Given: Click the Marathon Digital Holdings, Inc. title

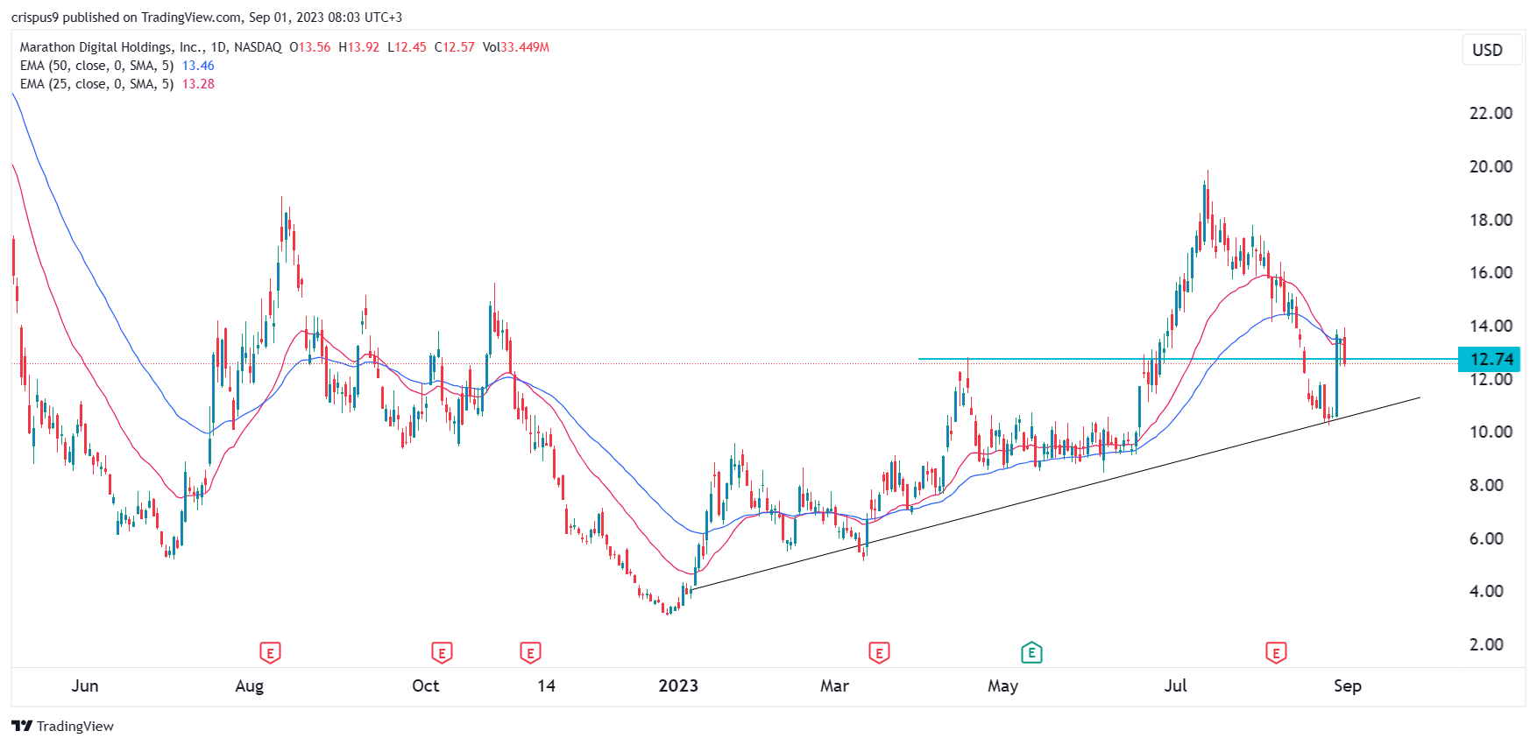Looking at the screenshot, I should [x=110, y=47].
